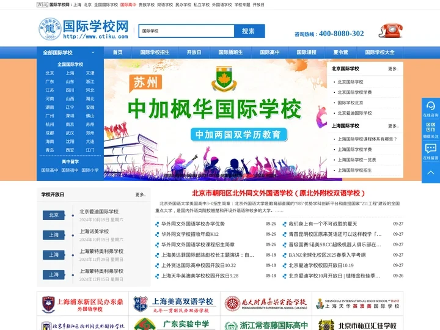Click 贵族学校 link in top bar
The width and height of the screenshot is (440, 330).
(147, 5)
